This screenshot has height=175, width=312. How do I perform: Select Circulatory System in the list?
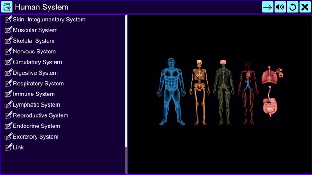37,62
